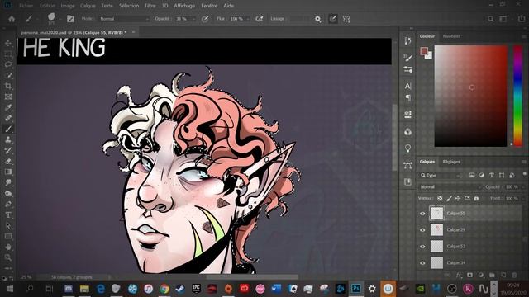Open Chrome from the Windows taskbar
The image size is (529, 297).
[x=164, y=289]
